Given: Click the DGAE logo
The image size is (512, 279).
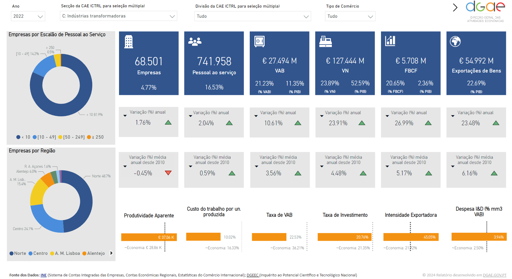Looking at the screenshot, I should click(x=485, y=12).
